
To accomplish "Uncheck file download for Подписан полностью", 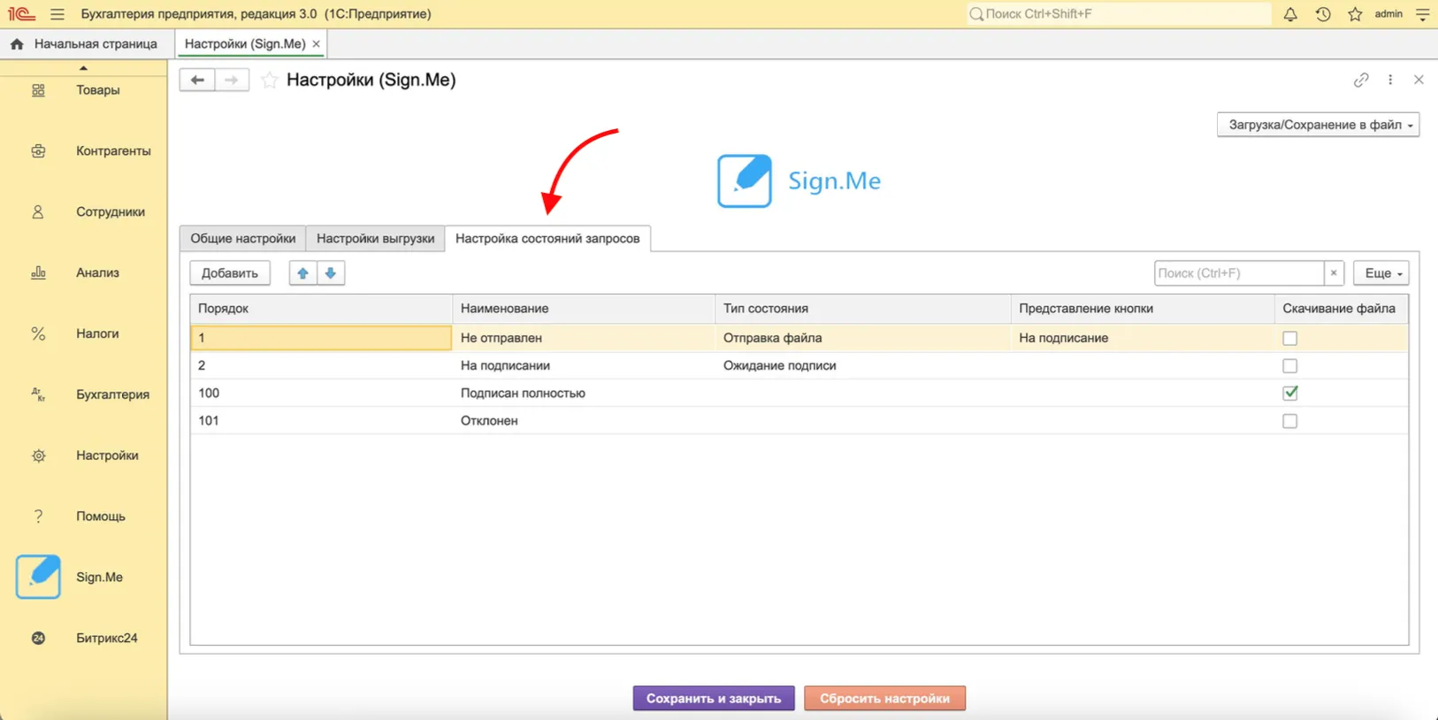I will (x=1290, y=393).
